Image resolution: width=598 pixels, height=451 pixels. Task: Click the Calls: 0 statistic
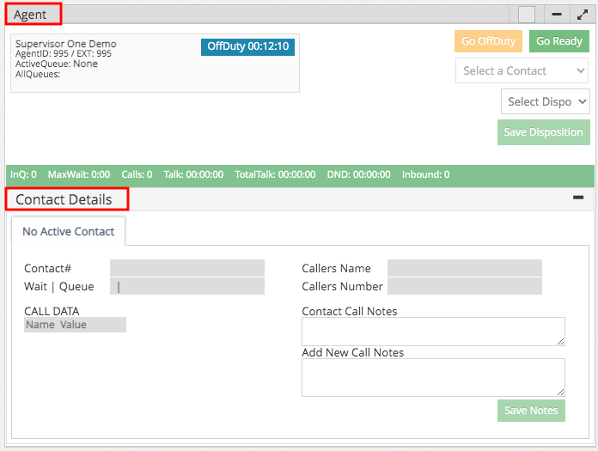pyautogui.click(x=137, y=174)
